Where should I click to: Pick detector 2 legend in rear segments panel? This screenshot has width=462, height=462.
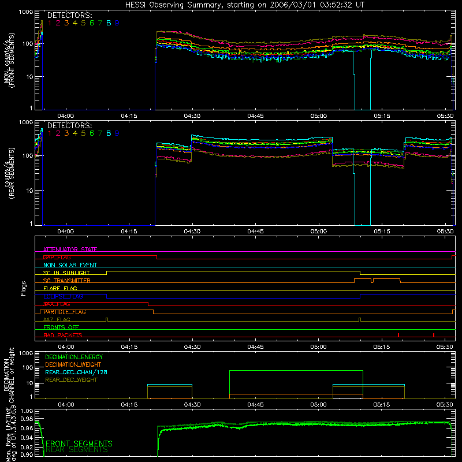(58, 133)
